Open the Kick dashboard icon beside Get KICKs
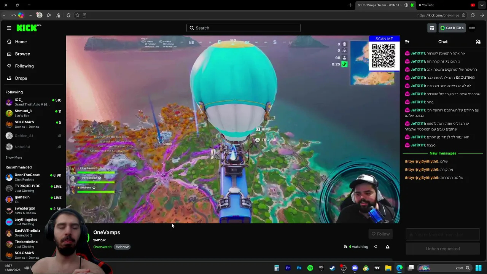The height and width of the screenshot is (274, 487). pyautogui.click(x=432, y=28)
